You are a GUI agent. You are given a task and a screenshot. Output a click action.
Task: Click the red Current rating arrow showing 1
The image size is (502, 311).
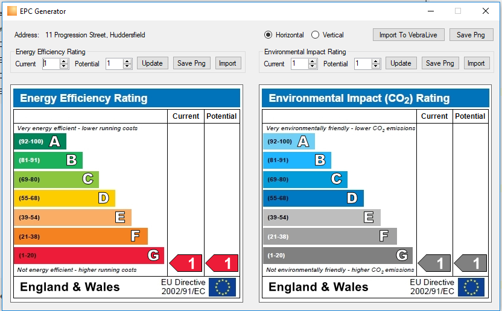186,263
